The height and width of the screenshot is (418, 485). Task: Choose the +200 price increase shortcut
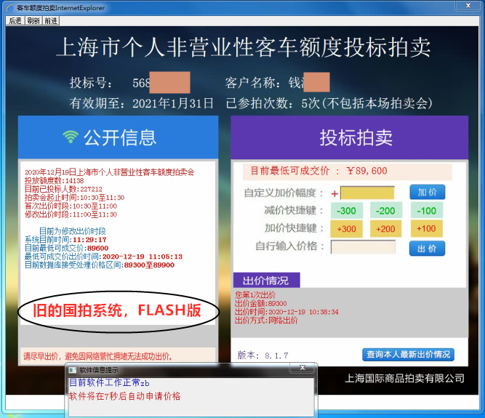pyautogui.click(x=385, y=229)
